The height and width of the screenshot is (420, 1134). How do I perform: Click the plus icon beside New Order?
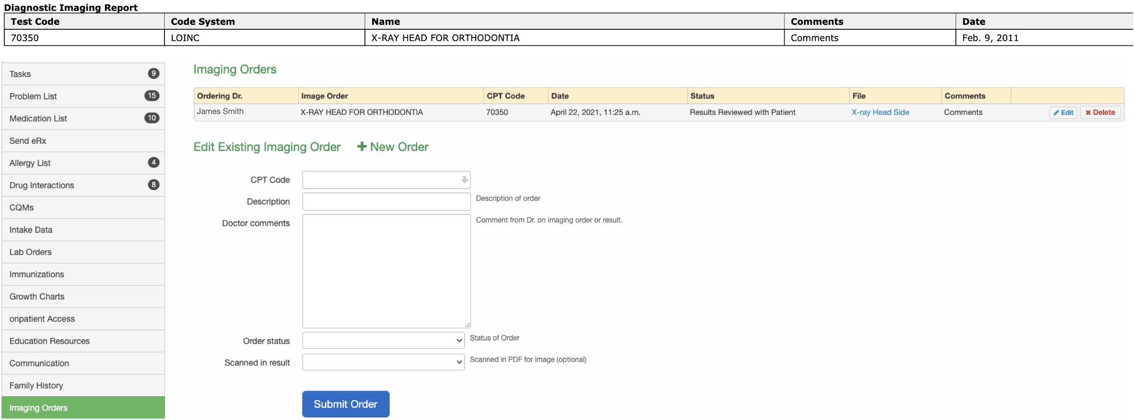click(x=362, y=147)
